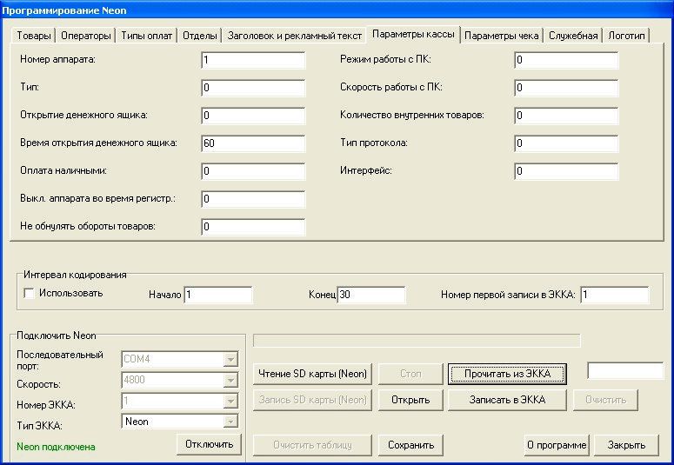
Task: Edit Открытие денежного ящика field
Action: [253, 116]
